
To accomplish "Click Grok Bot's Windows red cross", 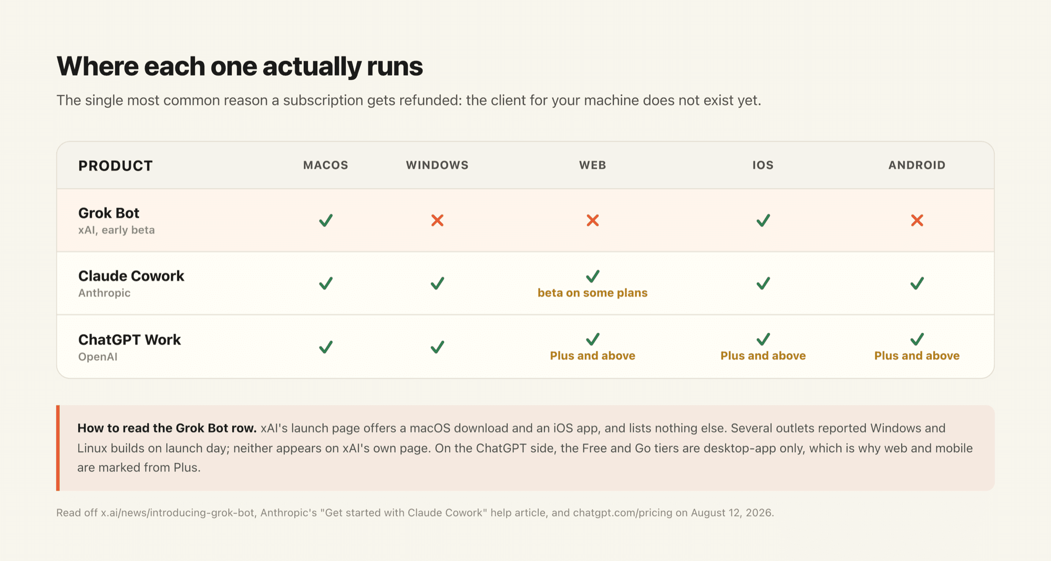I will pyautogui.click(x=437, y=220).
